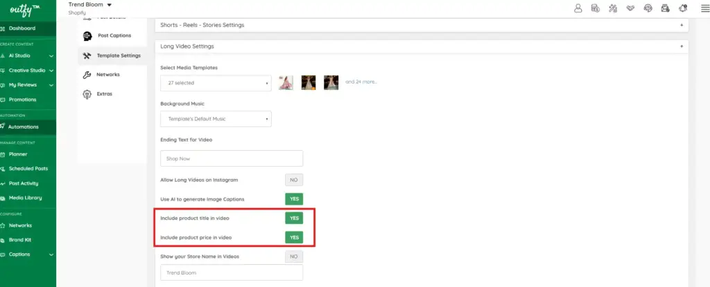710x287 pixels.
Task: Open the Select Media Templates dropdown
Action: 216,83
